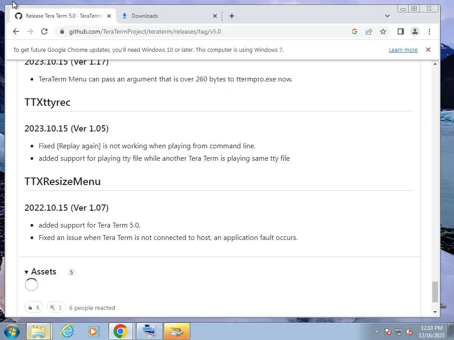
Task: Launch Internet Explorer from taskbar
Action: tap(67, 331)
